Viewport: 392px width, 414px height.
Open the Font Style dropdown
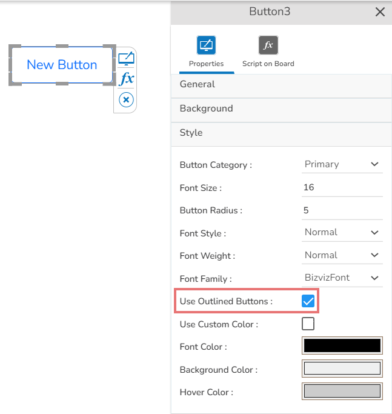point(342,232)
